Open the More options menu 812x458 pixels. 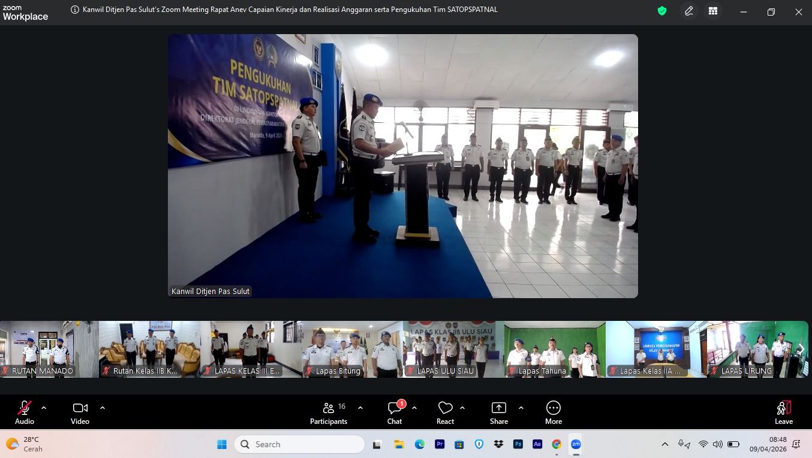553,412
